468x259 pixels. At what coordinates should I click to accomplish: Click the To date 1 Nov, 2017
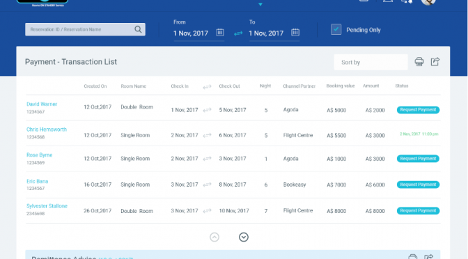(x=266, y=33)
